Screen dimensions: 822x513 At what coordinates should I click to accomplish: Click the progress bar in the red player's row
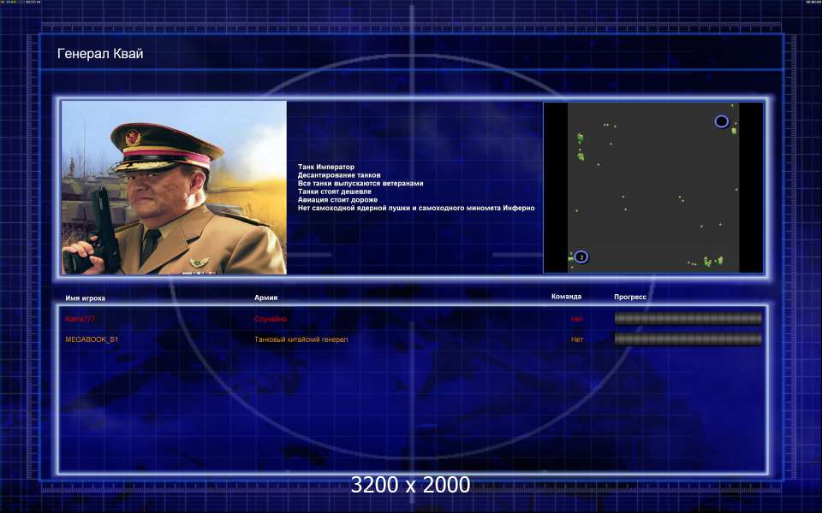pos(688,318)
